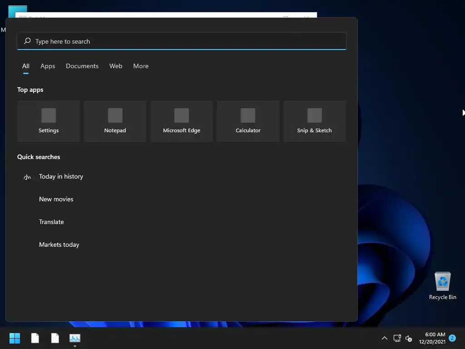Click the second blank document taskbar icon
465x349 pixels.
click(55, 338)
